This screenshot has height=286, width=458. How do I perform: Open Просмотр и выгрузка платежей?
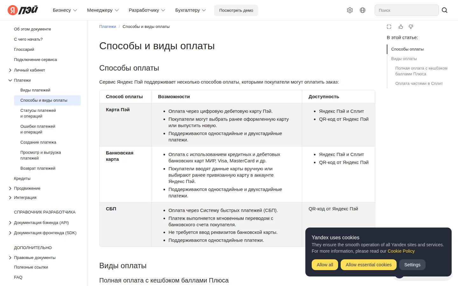(x=41, y=155)
